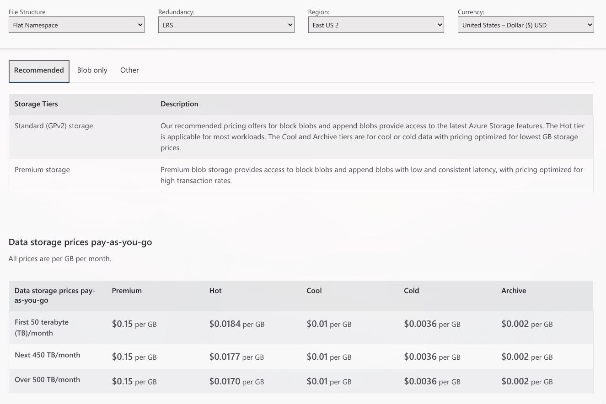Click the Region dropdown arrow

click(439, 25)
